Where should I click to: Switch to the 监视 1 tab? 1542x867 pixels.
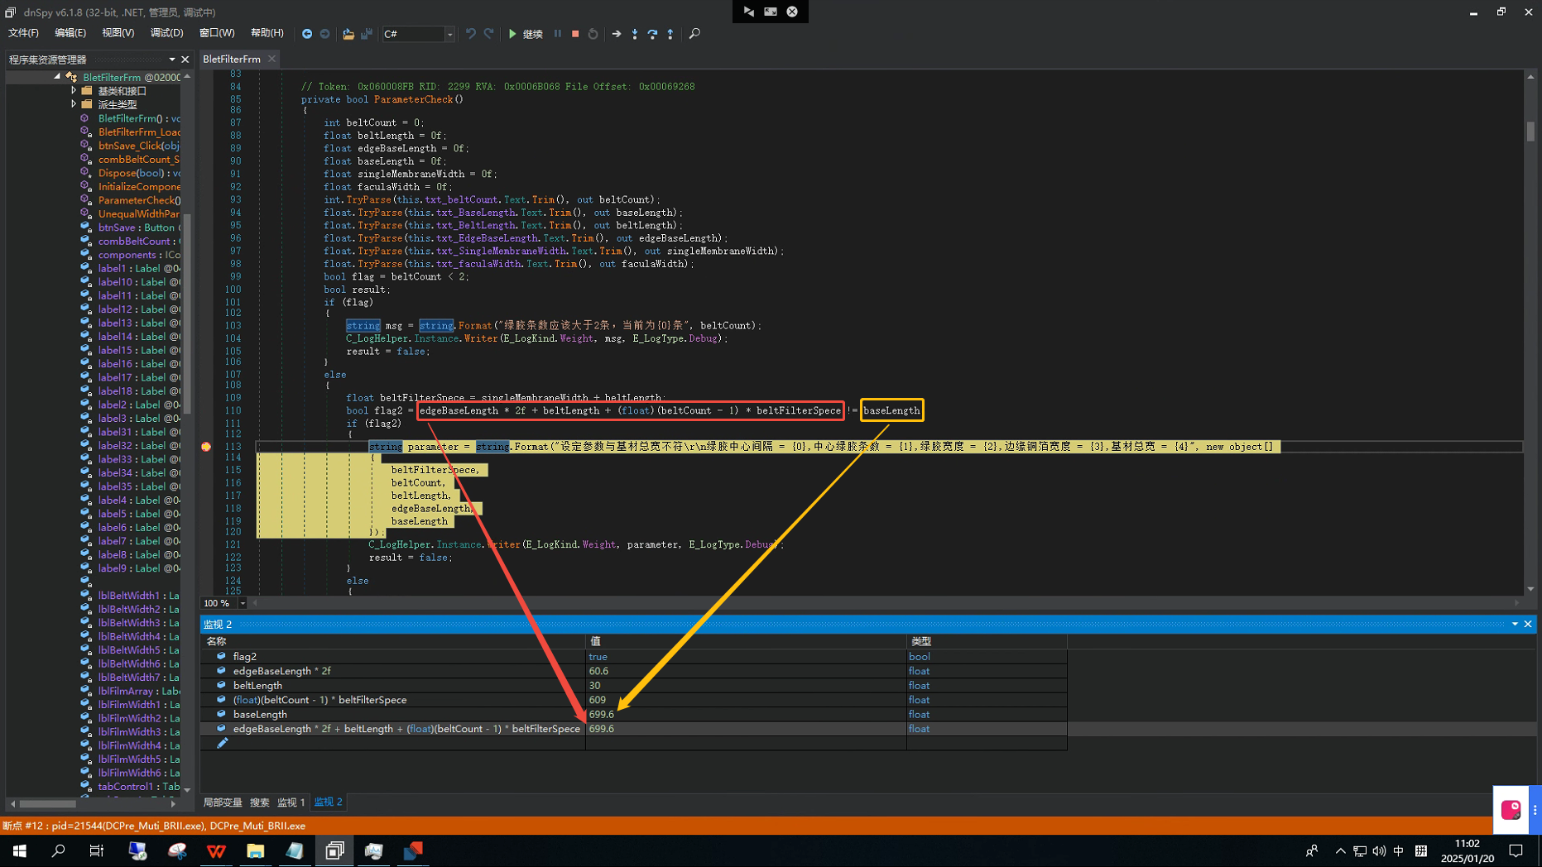click(x=291, y=802)
